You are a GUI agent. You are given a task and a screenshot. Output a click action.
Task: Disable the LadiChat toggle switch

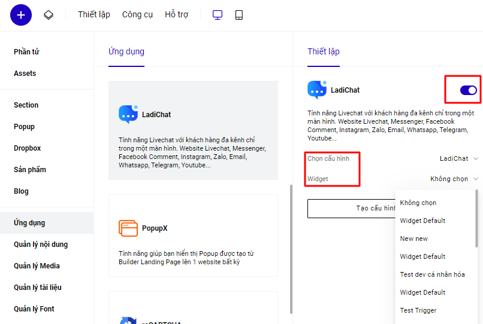[468, 90]
